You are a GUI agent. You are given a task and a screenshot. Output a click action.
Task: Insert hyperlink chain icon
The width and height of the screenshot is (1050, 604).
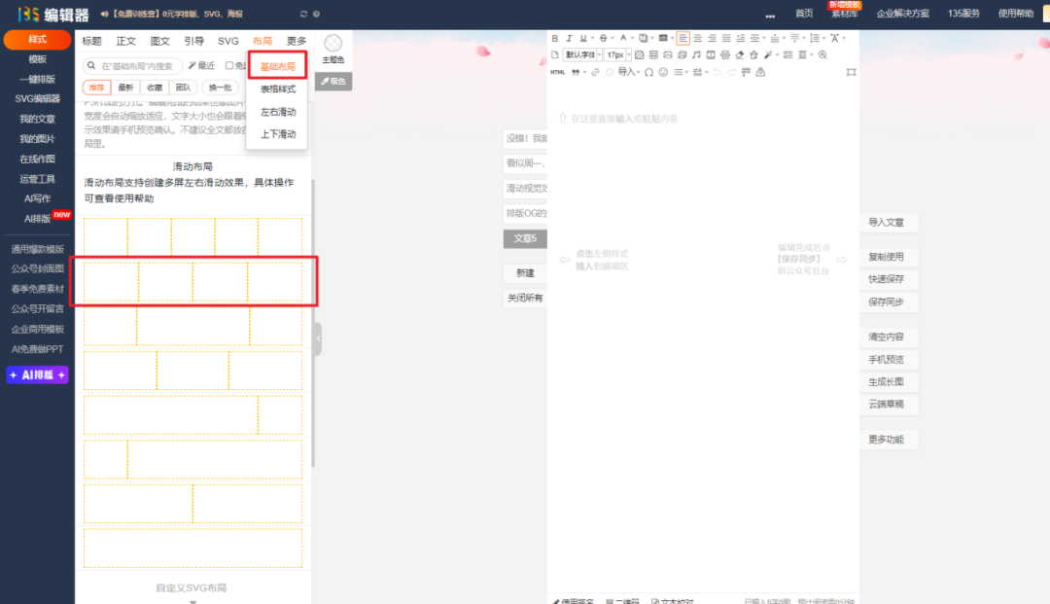pos(595,72)
